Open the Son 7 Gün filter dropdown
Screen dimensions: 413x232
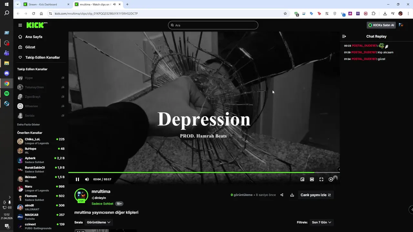click(321, 222)
